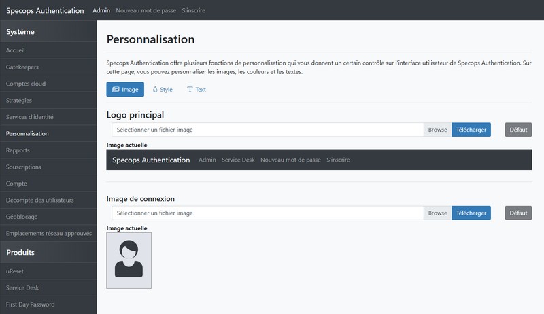This screenshot has width=544, height=314.
Task: Click S'inscrire in top navigation bar
Action: [194, 10]
